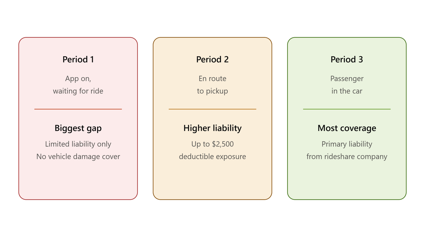This screenshot has width=425, height=237.
Task: Select 'No vehicle damage cover' text
Action: (78, 156)
